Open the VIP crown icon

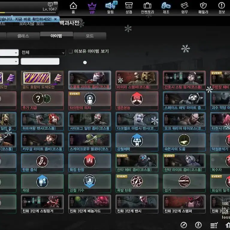[92, 6]
